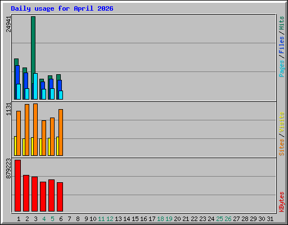Viewport: 288px width, 225px height.
Task: Click the red KBytes bar for day 4
Action: click(43, 196)
